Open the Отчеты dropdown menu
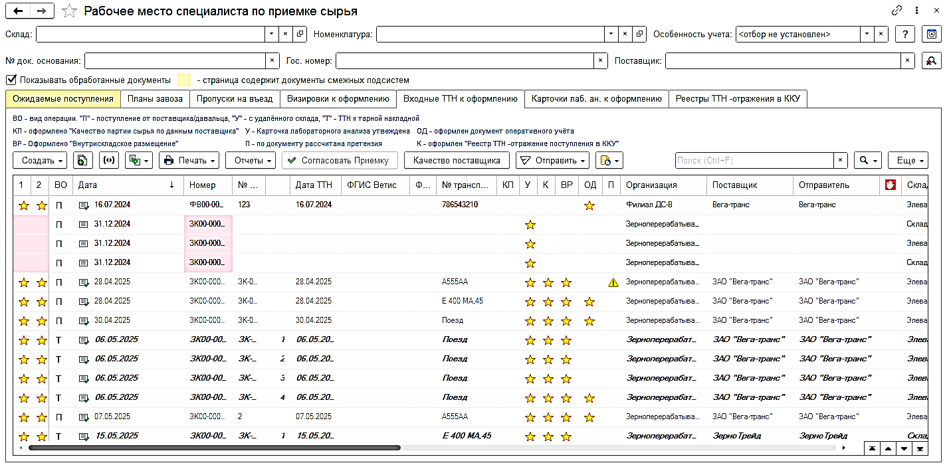This screenshot has width=951, height=469. coord(251,160)
